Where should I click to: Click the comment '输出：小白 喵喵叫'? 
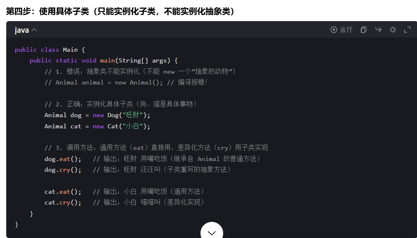(x=148, y=202)
